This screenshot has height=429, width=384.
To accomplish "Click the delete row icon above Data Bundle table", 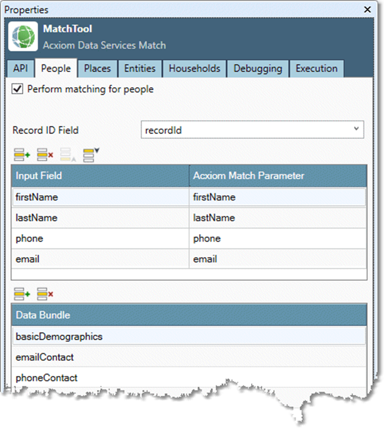I will coord(45,294).
